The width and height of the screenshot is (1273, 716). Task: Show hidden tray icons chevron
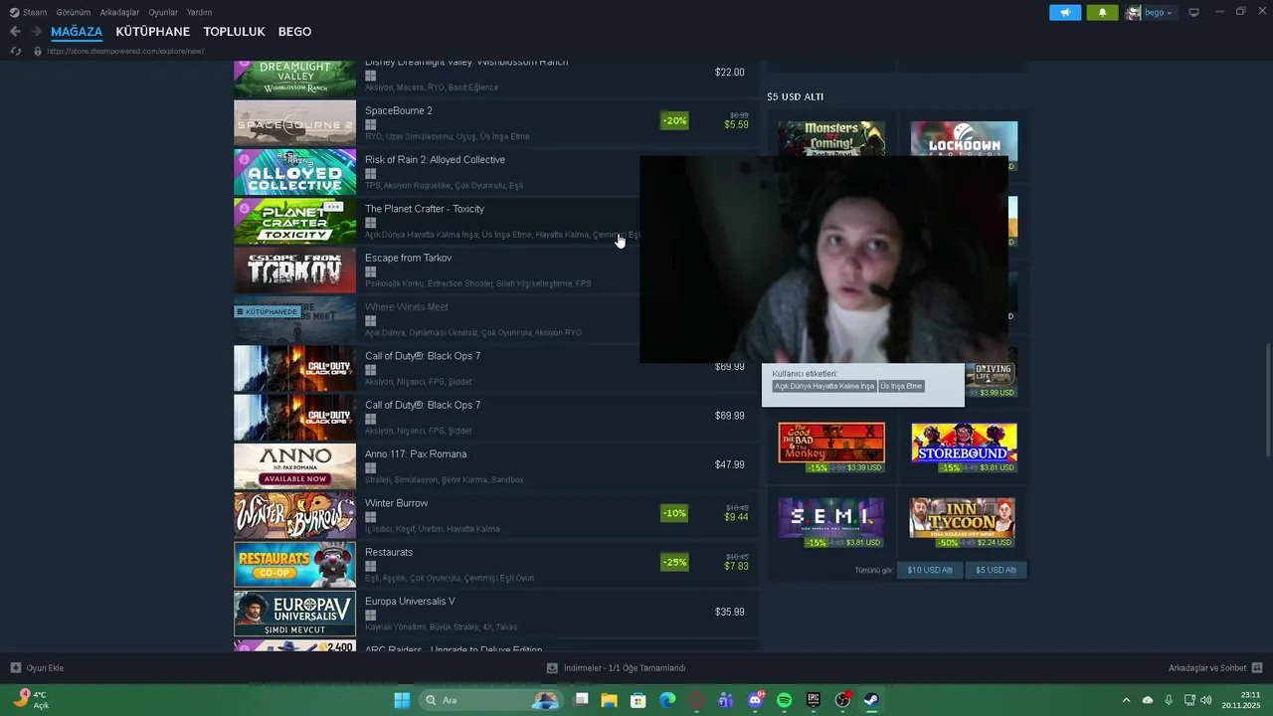pyautogui.click(x=1126, y=700)
